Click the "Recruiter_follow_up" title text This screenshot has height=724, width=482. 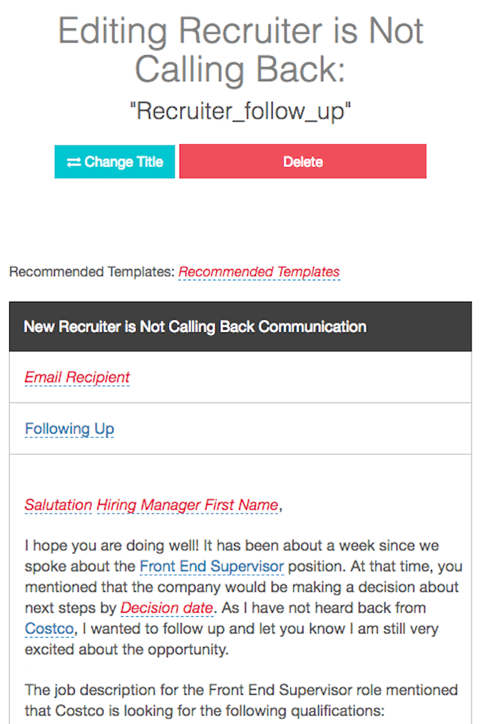[240, 111]
